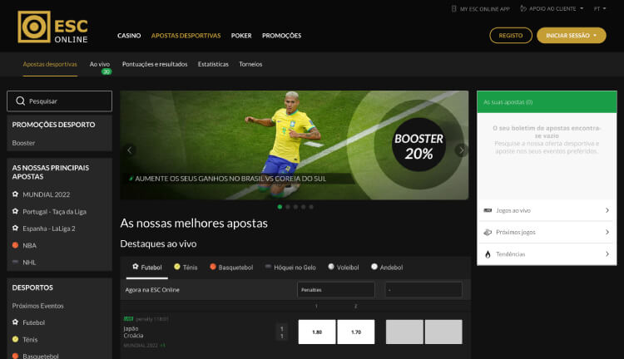
Task: Click the search magnifier icon
Action: [20, 101]
